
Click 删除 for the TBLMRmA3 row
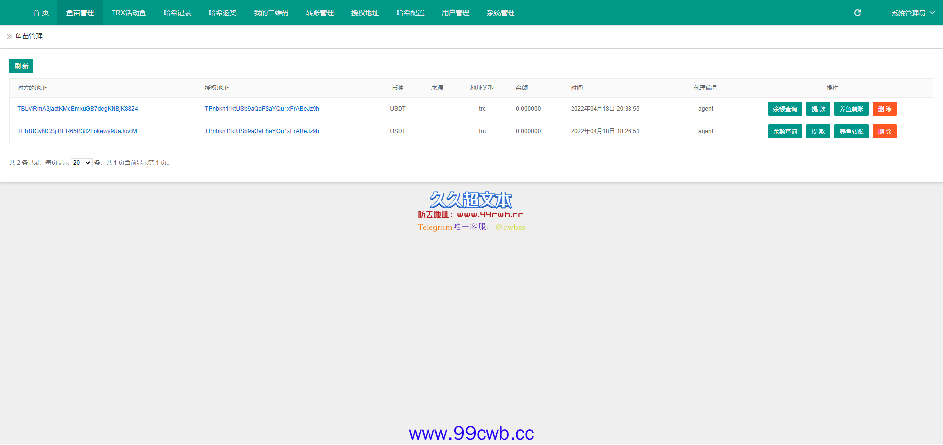pos(885,109)
